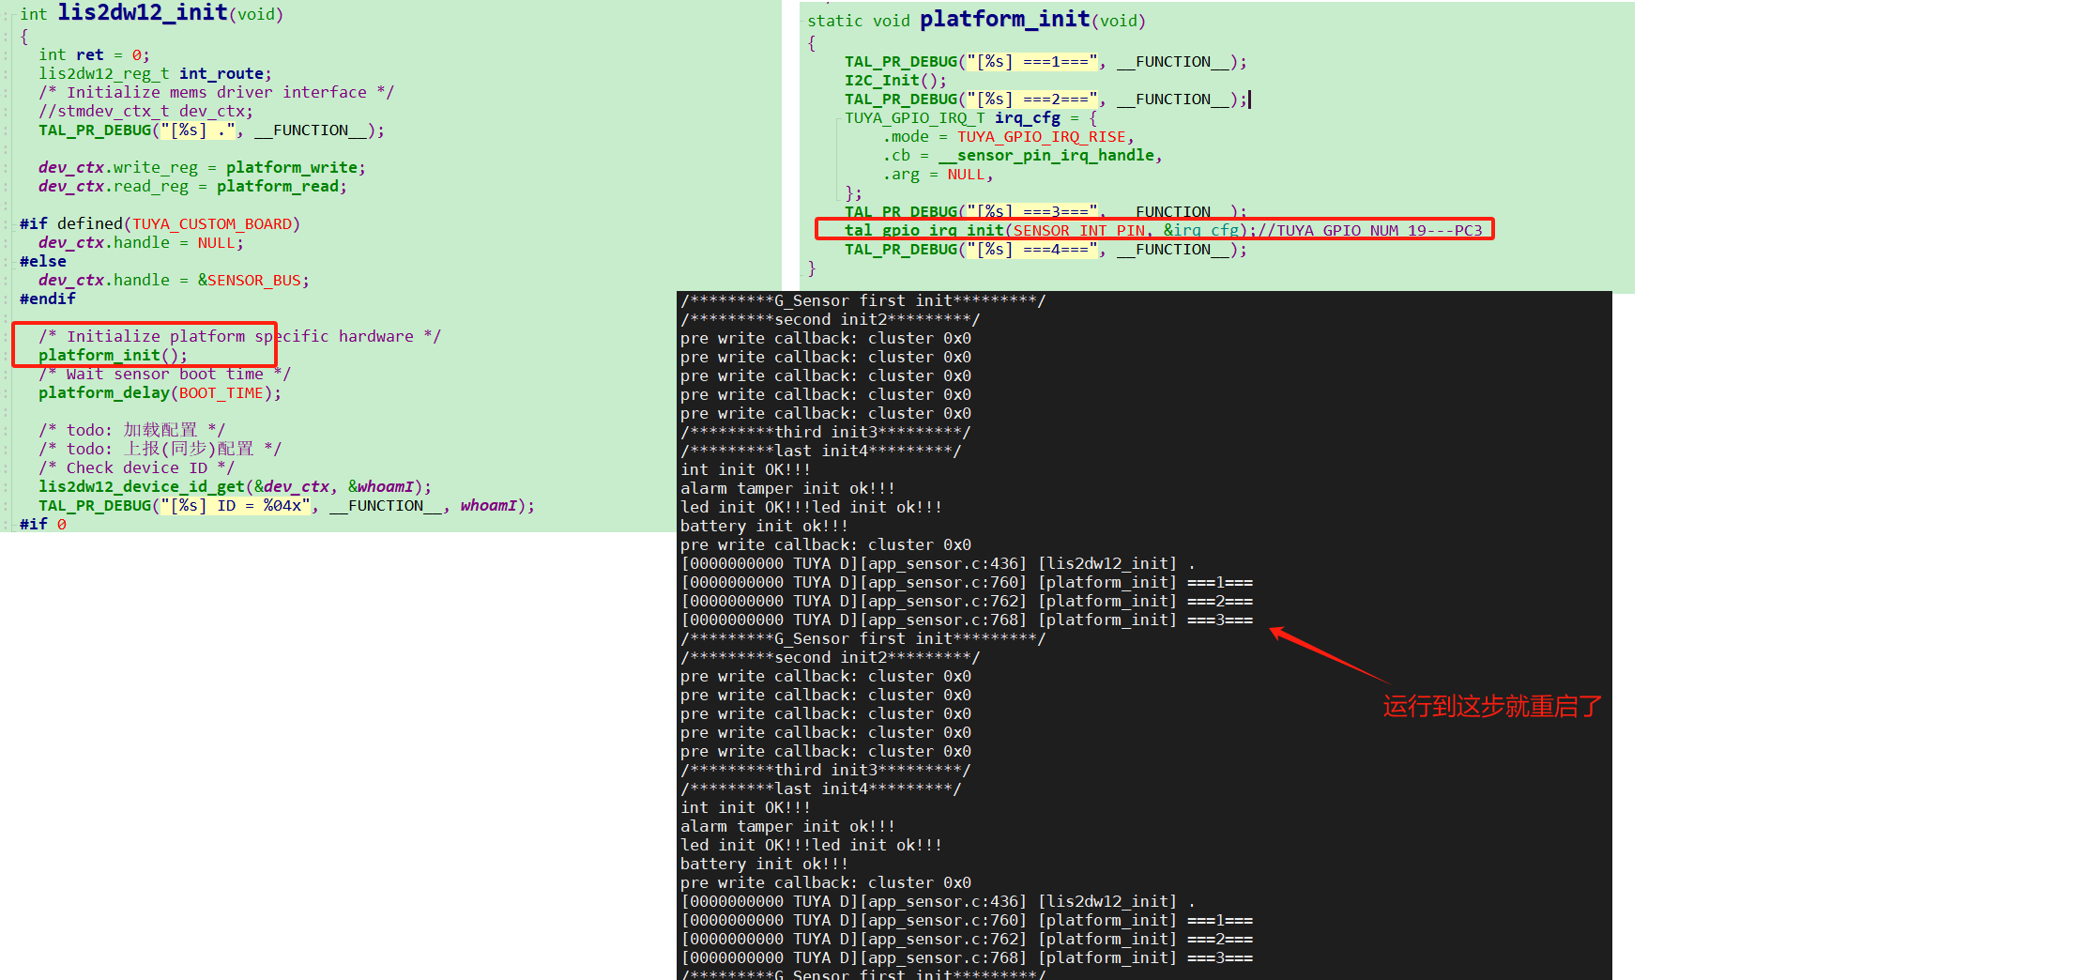
Task: Click the platform_init function definition name
Action: point(1004,19)
